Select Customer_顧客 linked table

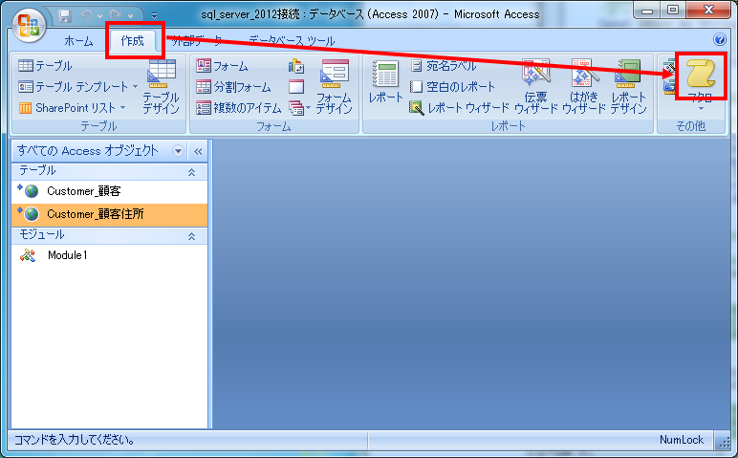(109, 191)
